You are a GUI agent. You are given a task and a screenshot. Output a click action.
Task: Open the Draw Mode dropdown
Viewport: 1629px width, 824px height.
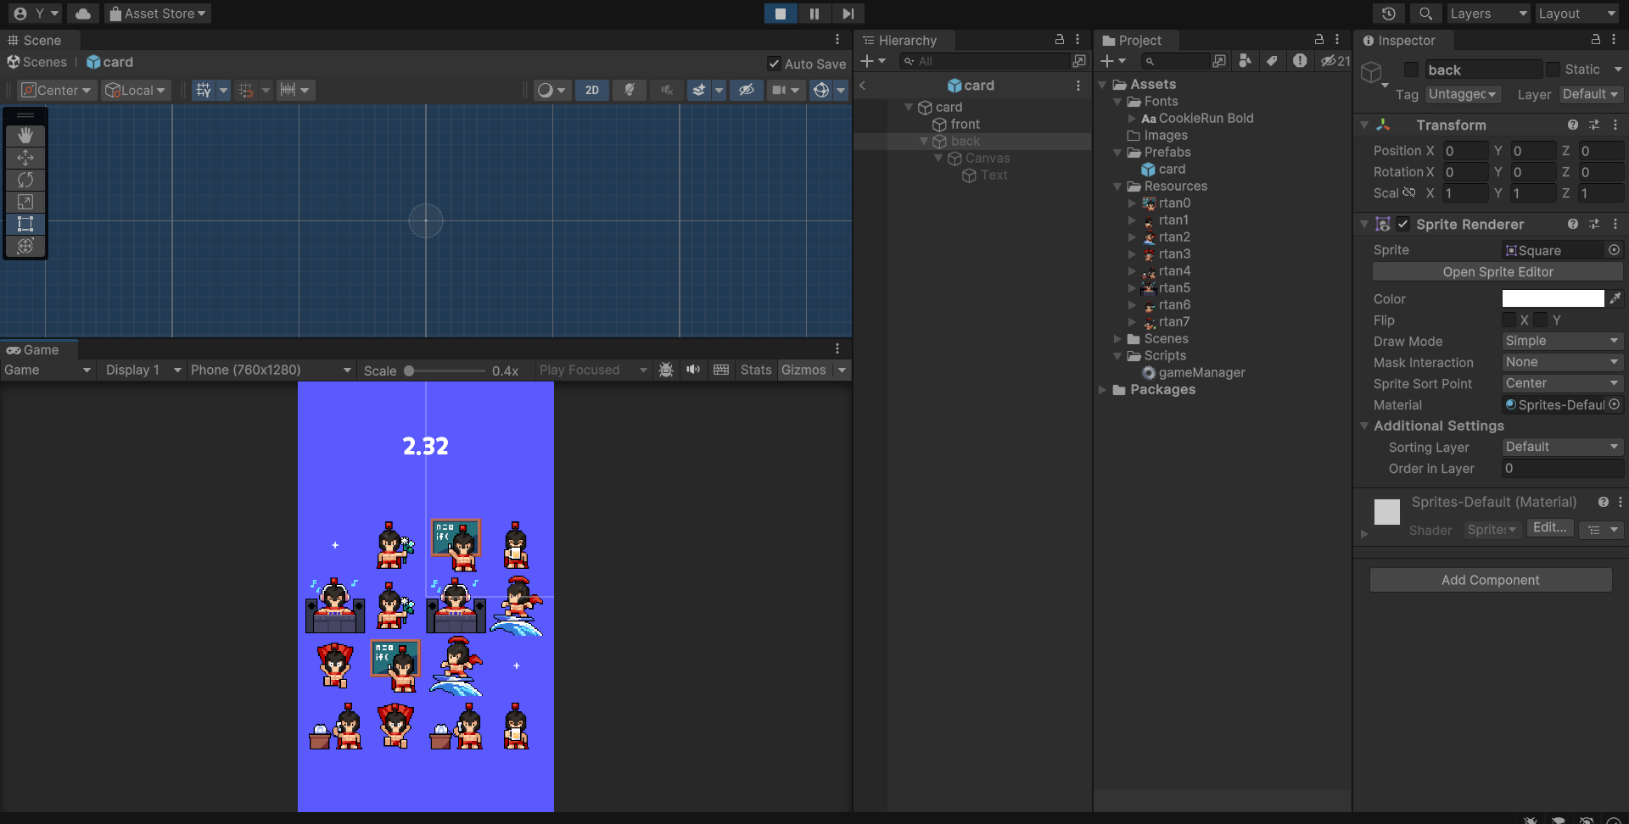tap(1562, 341)
